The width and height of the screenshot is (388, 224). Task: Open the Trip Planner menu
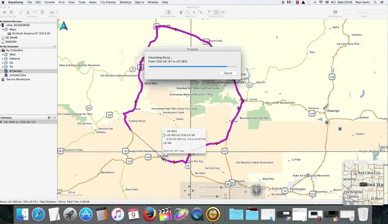(108, 2)
